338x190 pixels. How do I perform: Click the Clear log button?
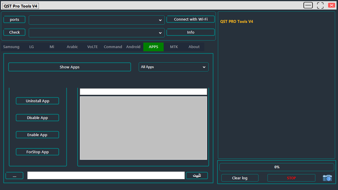240,178
